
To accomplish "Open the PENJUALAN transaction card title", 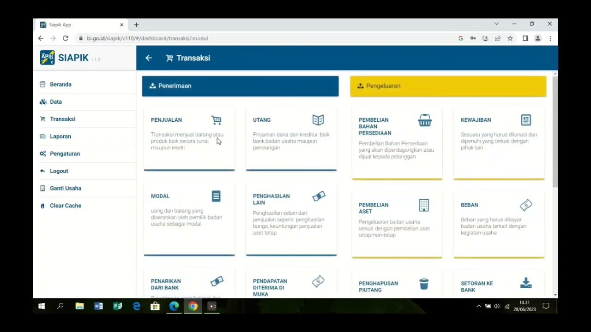I will pos(166,120).
